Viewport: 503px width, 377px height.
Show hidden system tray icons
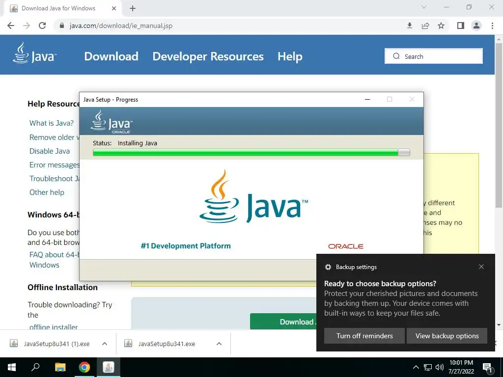point(416,367)
